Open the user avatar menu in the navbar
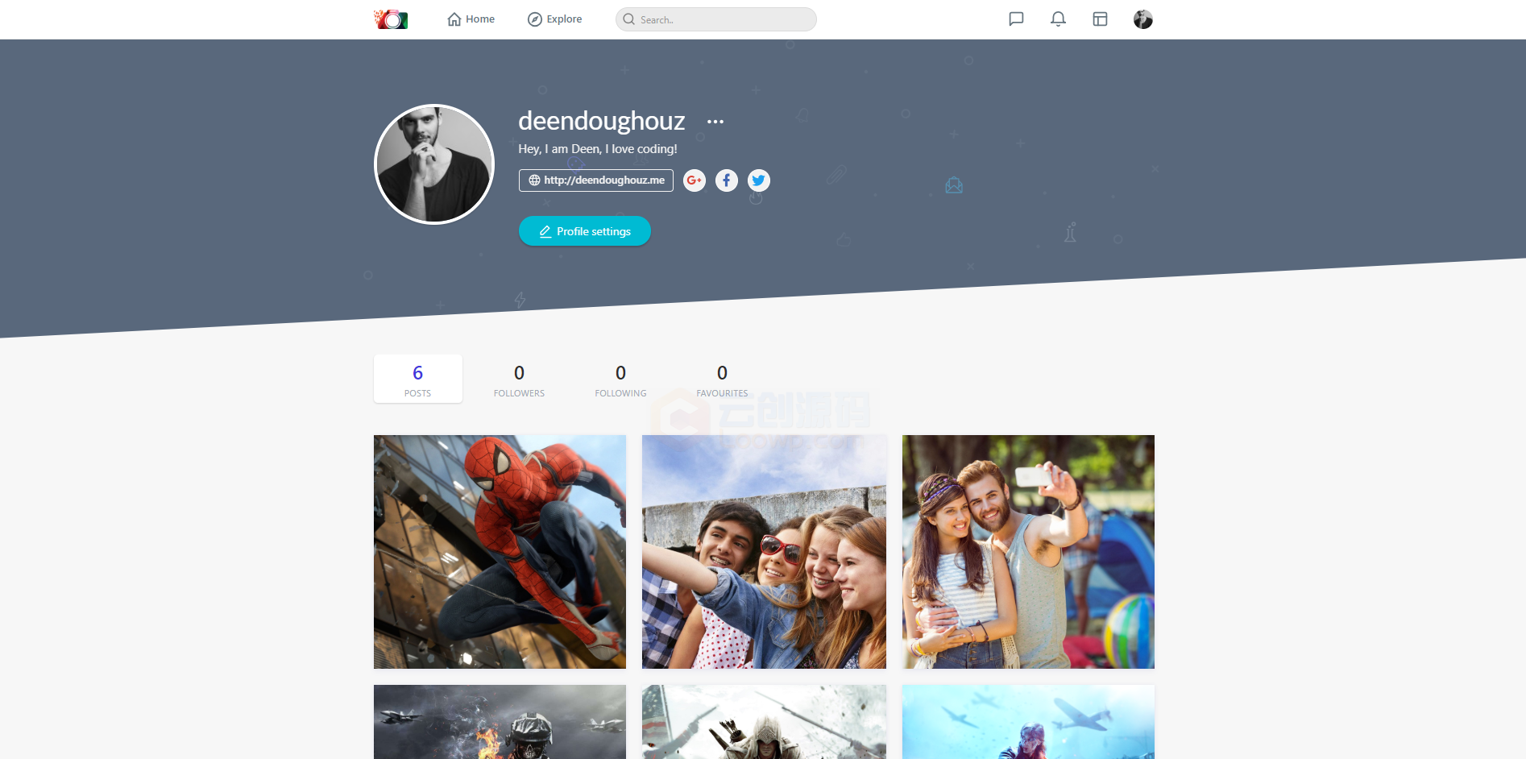1526x759 pixels. coord(1142,19)
